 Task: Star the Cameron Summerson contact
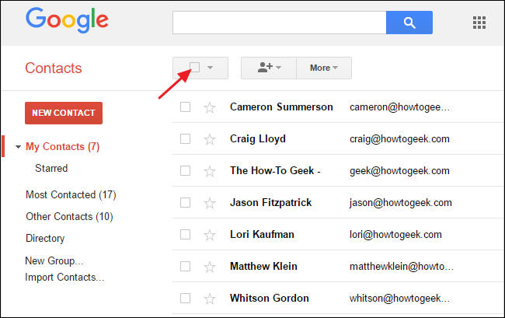click(209, 107)
